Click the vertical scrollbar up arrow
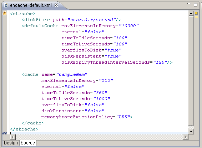The height and width of the screenshot is (148, 202). tap(191, 13)
